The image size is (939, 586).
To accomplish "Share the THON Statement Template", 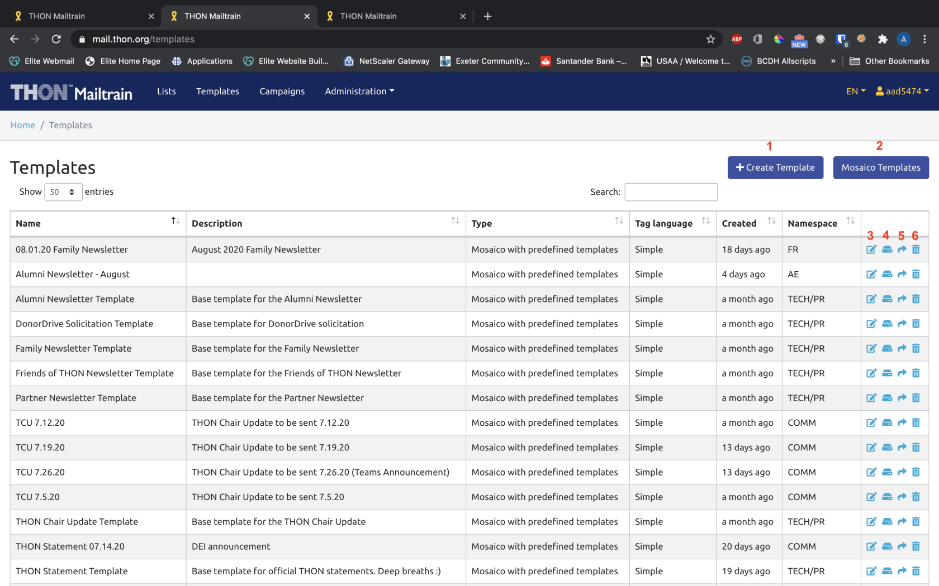I will (x=902, y=571).
